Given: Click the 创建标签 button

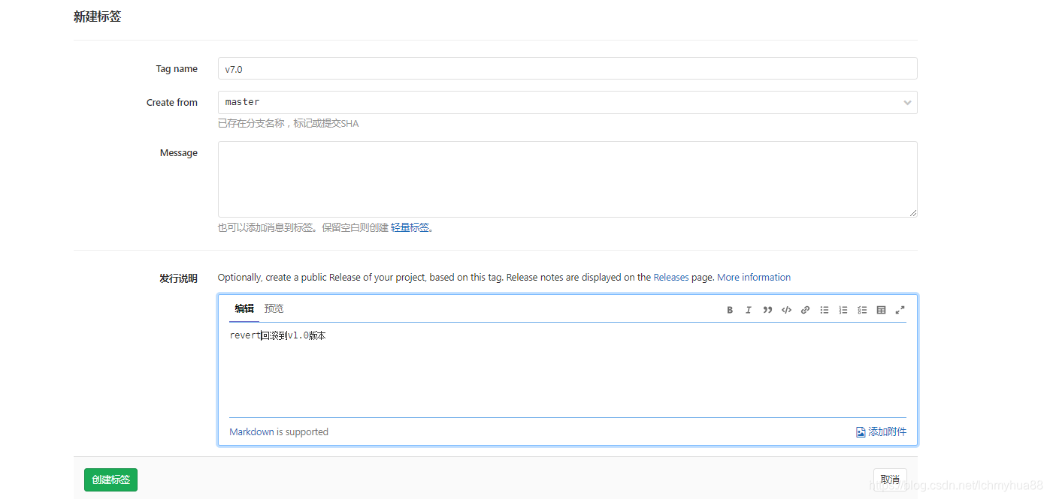Looking at the screenshot, I should pos(110,479).
